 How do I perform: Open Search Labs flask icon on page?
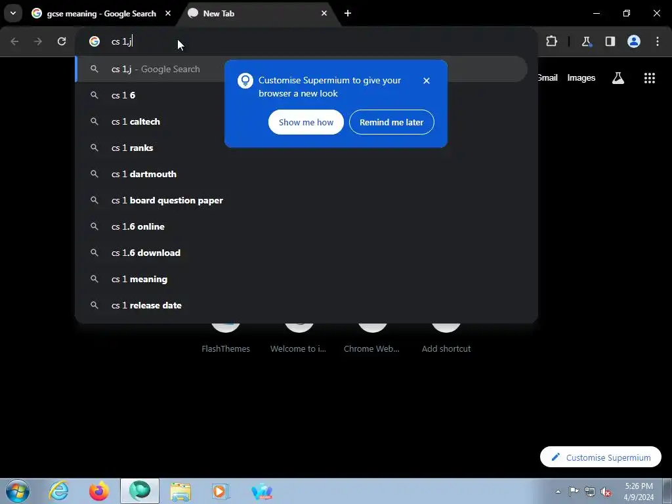(x=618, y=78)
